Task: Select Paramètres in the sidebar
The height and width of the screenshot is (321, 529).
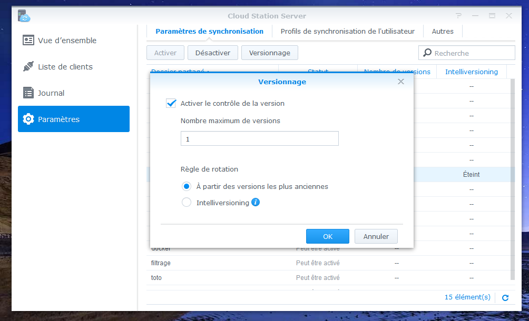Action: click(74, 119)
